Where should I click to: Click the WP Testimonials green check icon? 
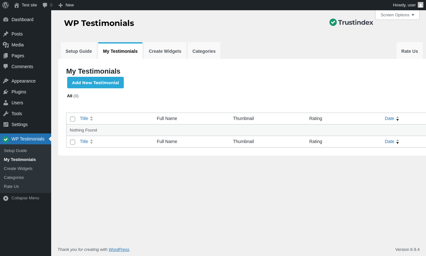[x=6, y=139]
